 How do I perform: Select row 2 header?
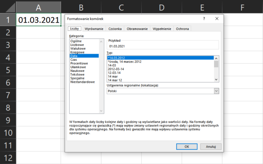pyautogui.click(x=8, y=32)
